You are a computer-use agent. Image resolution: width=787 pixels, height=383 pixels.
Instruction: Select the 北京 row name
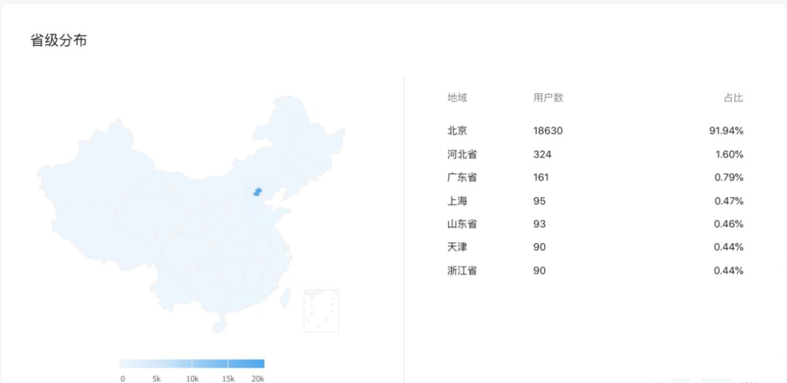(457, 131)
